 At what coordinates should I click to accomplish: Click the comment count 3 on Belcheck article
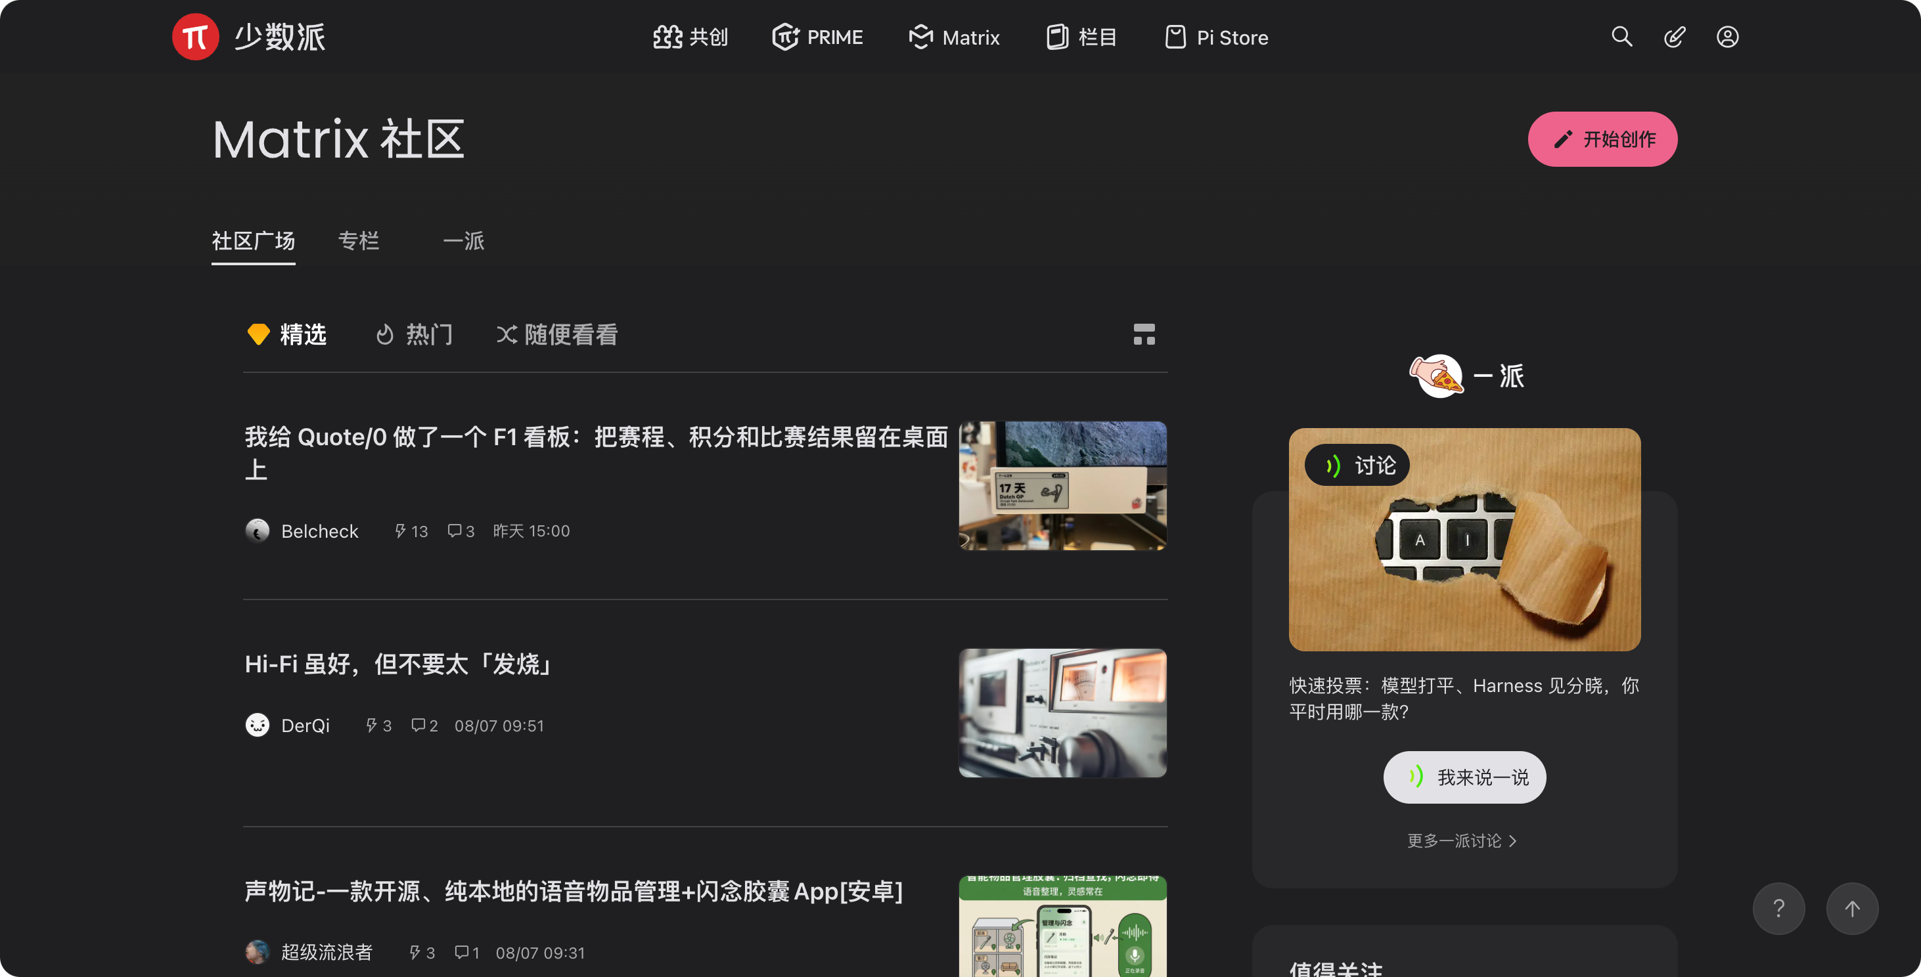(461, 531)
